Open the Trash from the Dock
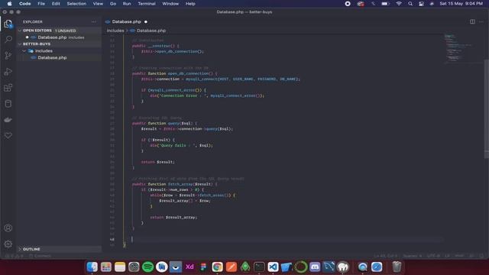The height and width of the screenshot is (275, 489). pyautogui.click(x=397, y=267)
